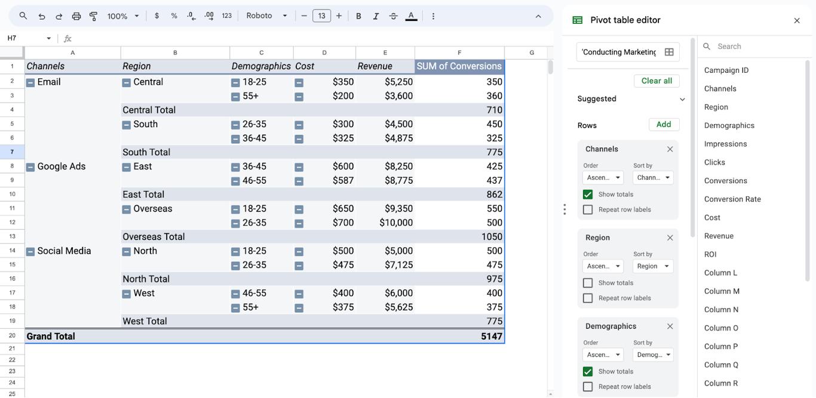Format as percent
The height and width of the screenshot is (398, 816).
coord(174,16)
